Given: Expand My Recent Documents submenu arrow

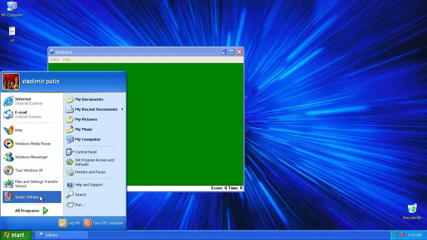Looking at the screenshot, I should click(x=122, y=109).
